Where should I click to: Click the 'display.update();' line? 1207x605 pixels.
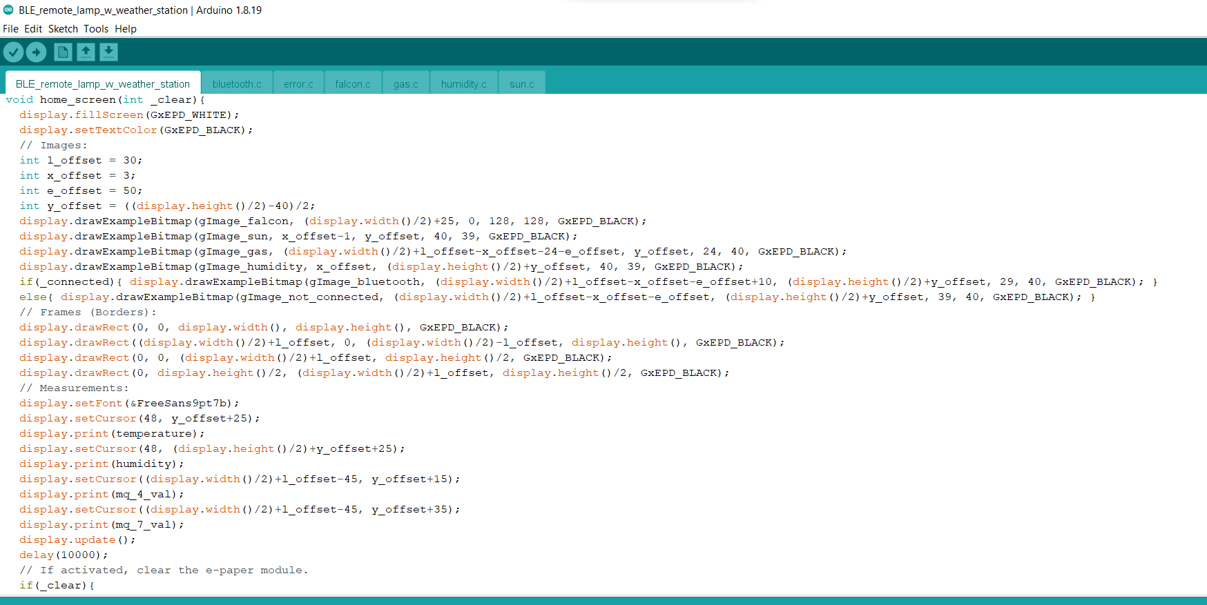(77, 539)
